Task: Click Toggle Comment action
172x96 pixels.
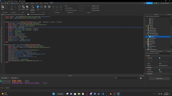Action: tap(95, 6)
